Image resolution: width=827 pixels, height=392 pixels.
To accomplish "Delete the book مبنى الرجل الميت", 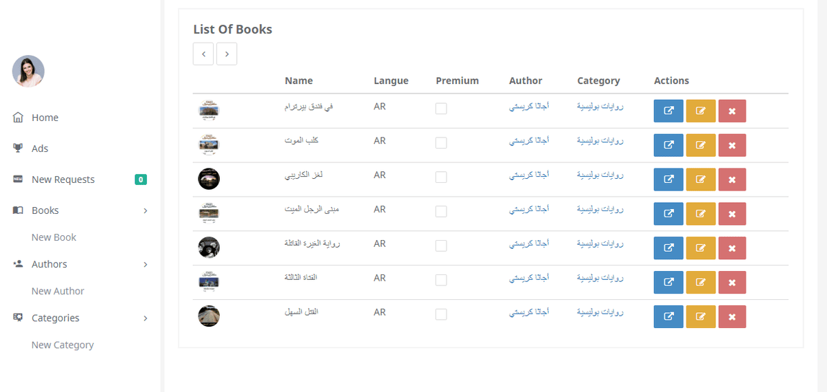I will 732,214.
